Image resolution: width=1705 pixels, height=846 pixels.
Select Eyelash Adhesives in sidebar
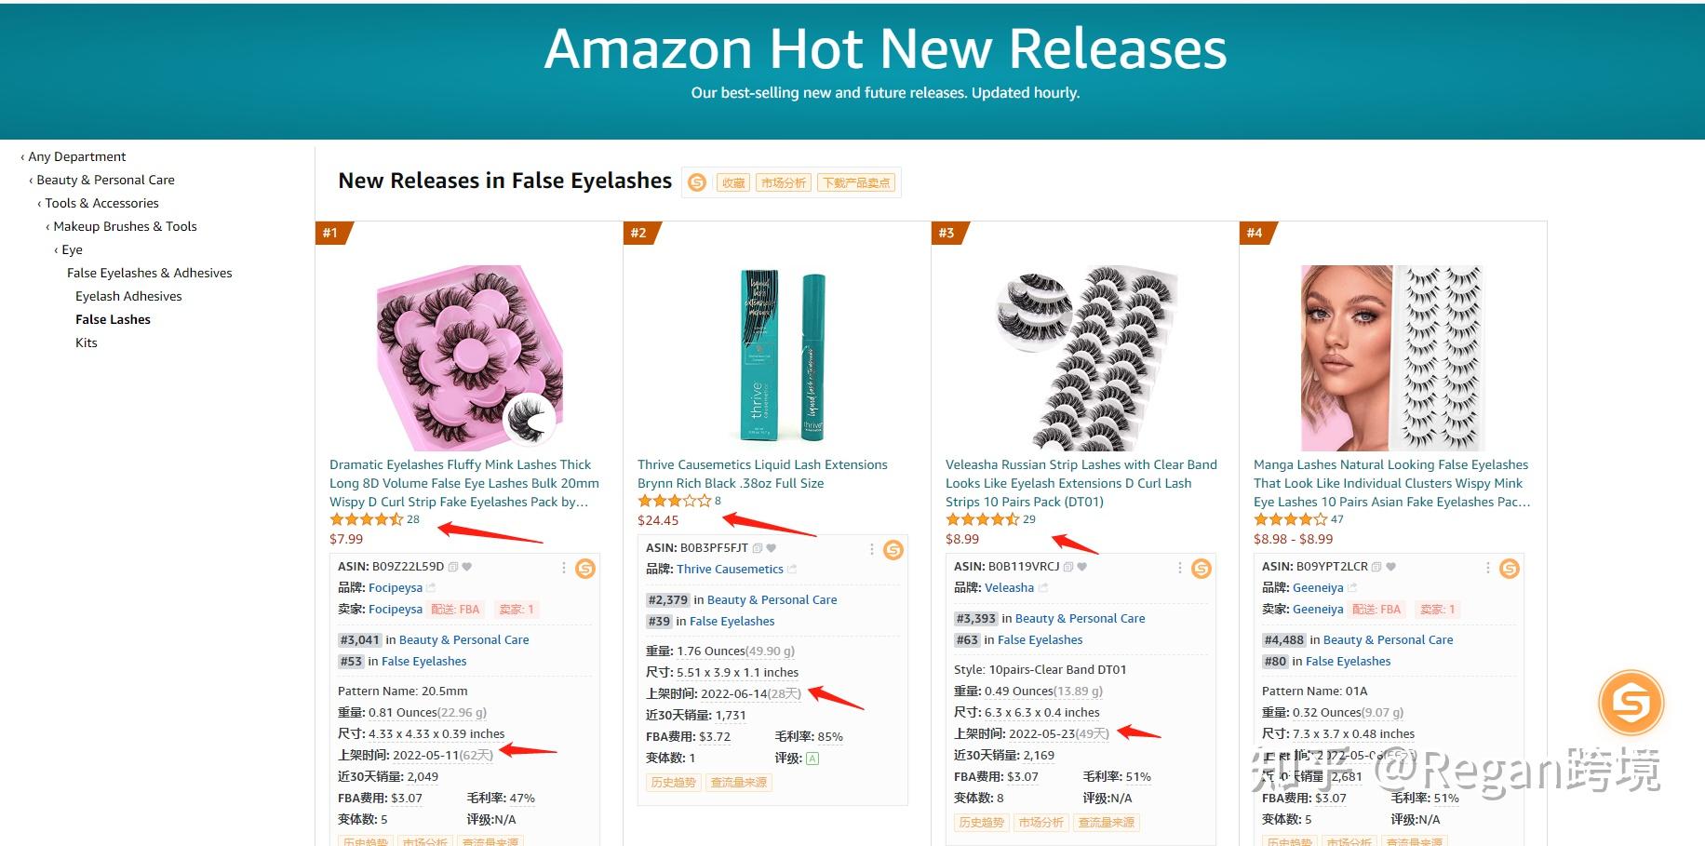[128, 296]
